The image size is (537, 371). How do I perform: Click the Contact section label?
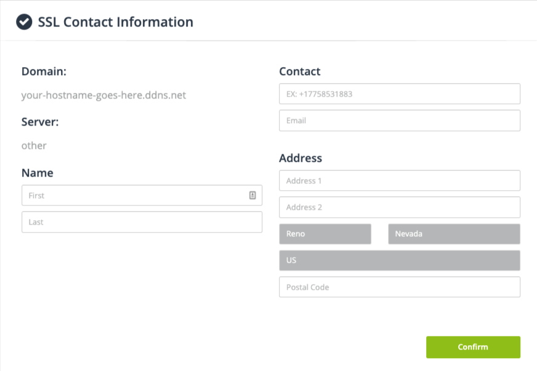click(300, 71)
